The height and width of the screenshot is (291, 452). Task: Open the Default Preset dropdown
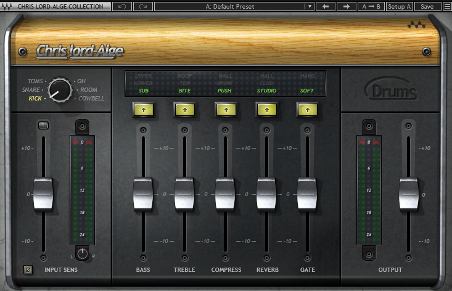(x=231, y=6)
